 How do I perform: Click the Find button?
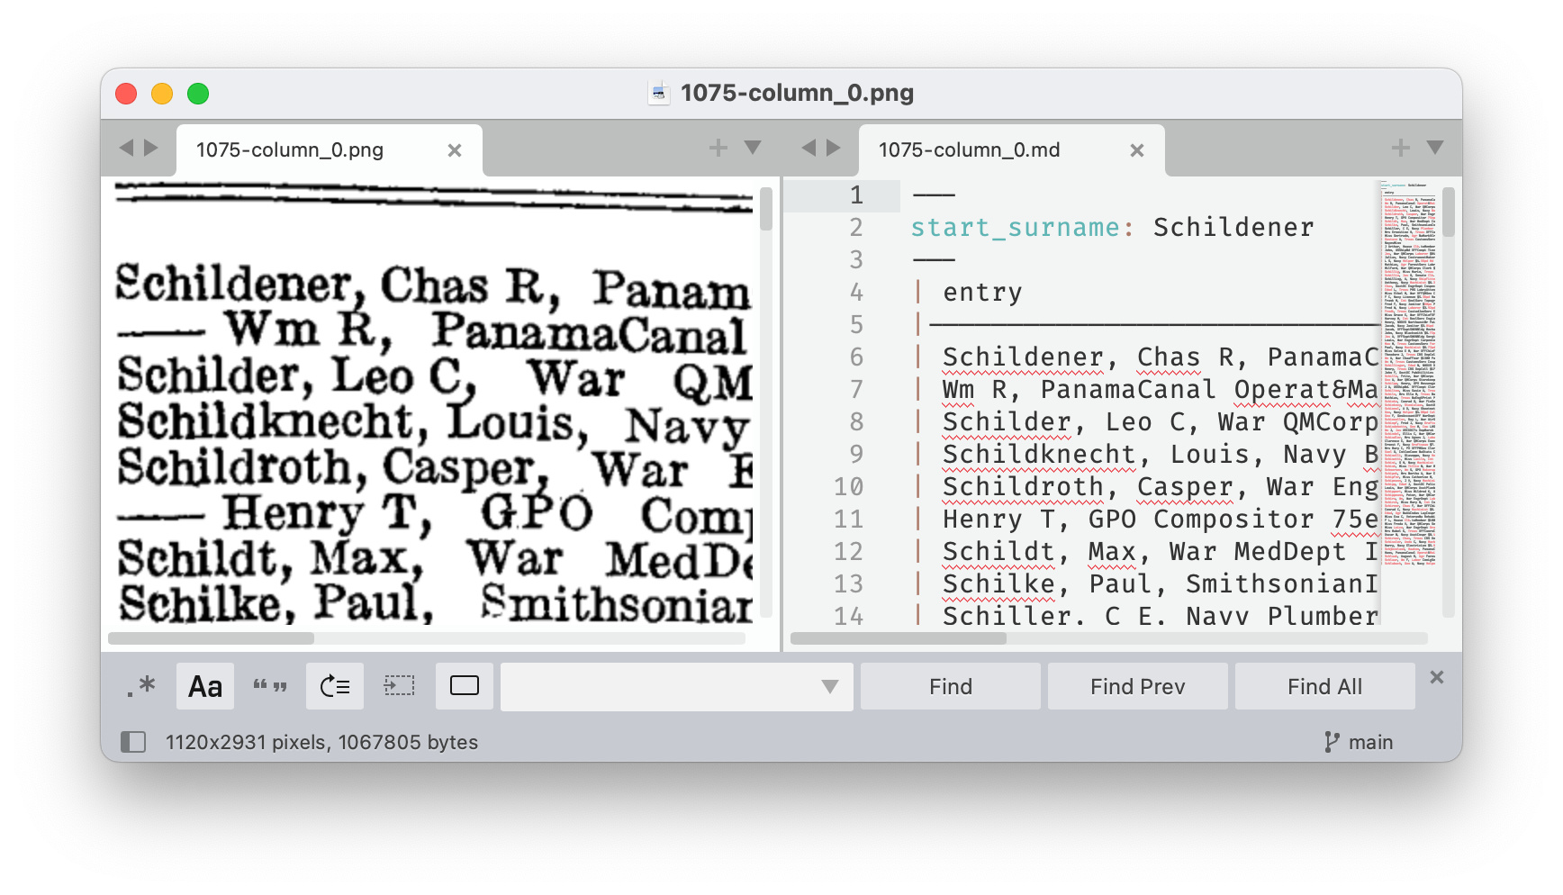click(x=950, y=686)
